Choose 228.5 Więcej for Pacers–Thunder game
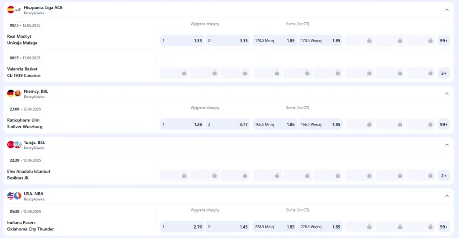This screenshot has width=459, height=238. 320,227
